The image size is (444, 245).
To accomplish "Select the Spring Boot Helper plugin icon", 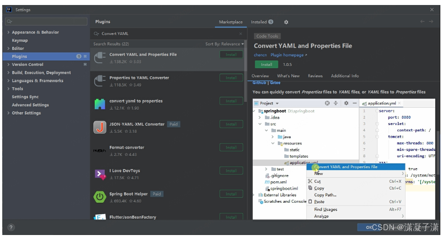I will coord(100,197).
